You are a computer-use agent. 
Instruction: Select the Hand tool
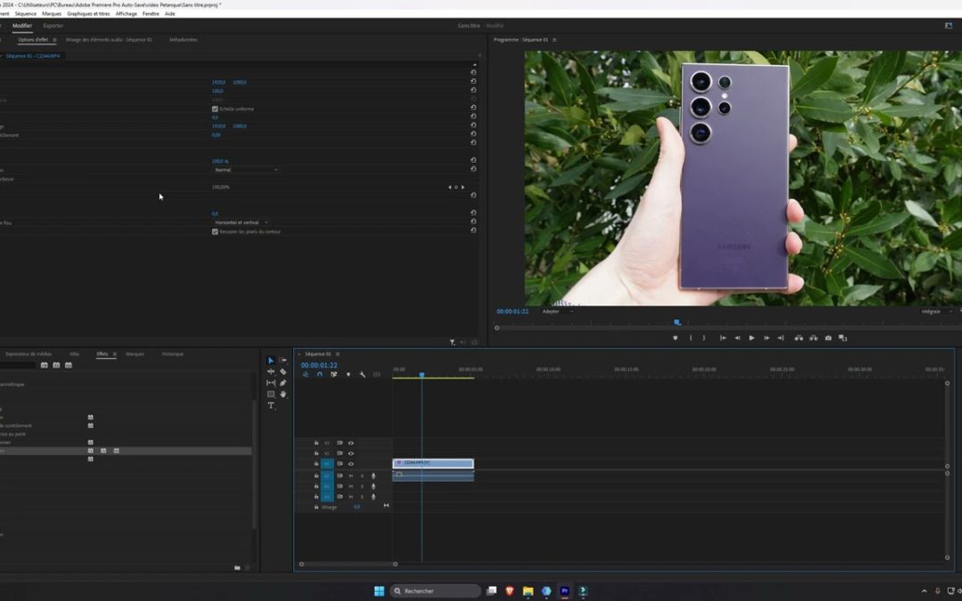coord(283,394)
